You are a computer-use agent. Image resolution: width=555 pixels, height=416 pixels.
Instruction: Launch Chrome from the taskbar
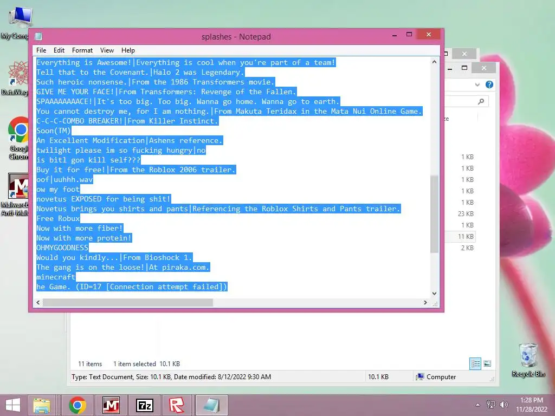[x=77, y=405]
